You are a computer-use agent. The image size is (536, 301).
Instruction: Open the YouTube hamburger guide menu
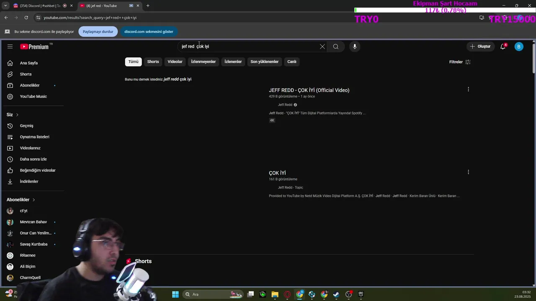[x=10, y=46]
